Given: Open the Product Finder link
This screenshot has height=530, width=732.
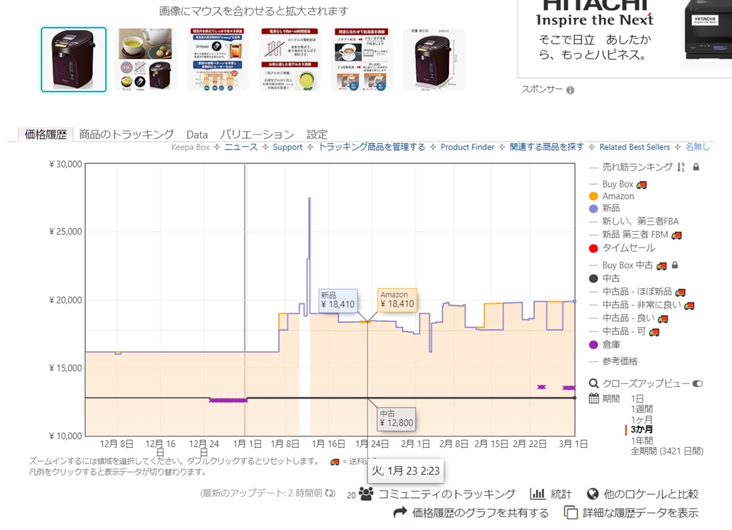Looking at the screenshot, I should pos(468,147).
